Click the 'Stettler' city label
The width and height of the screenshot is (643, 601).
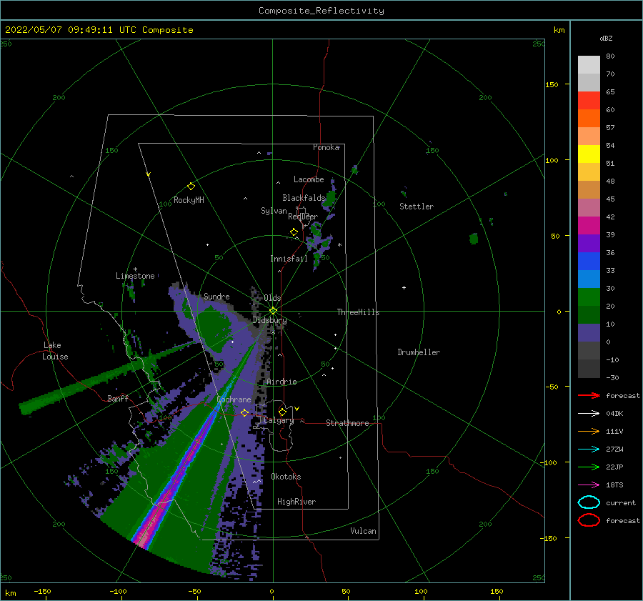(x=417, y=207)
